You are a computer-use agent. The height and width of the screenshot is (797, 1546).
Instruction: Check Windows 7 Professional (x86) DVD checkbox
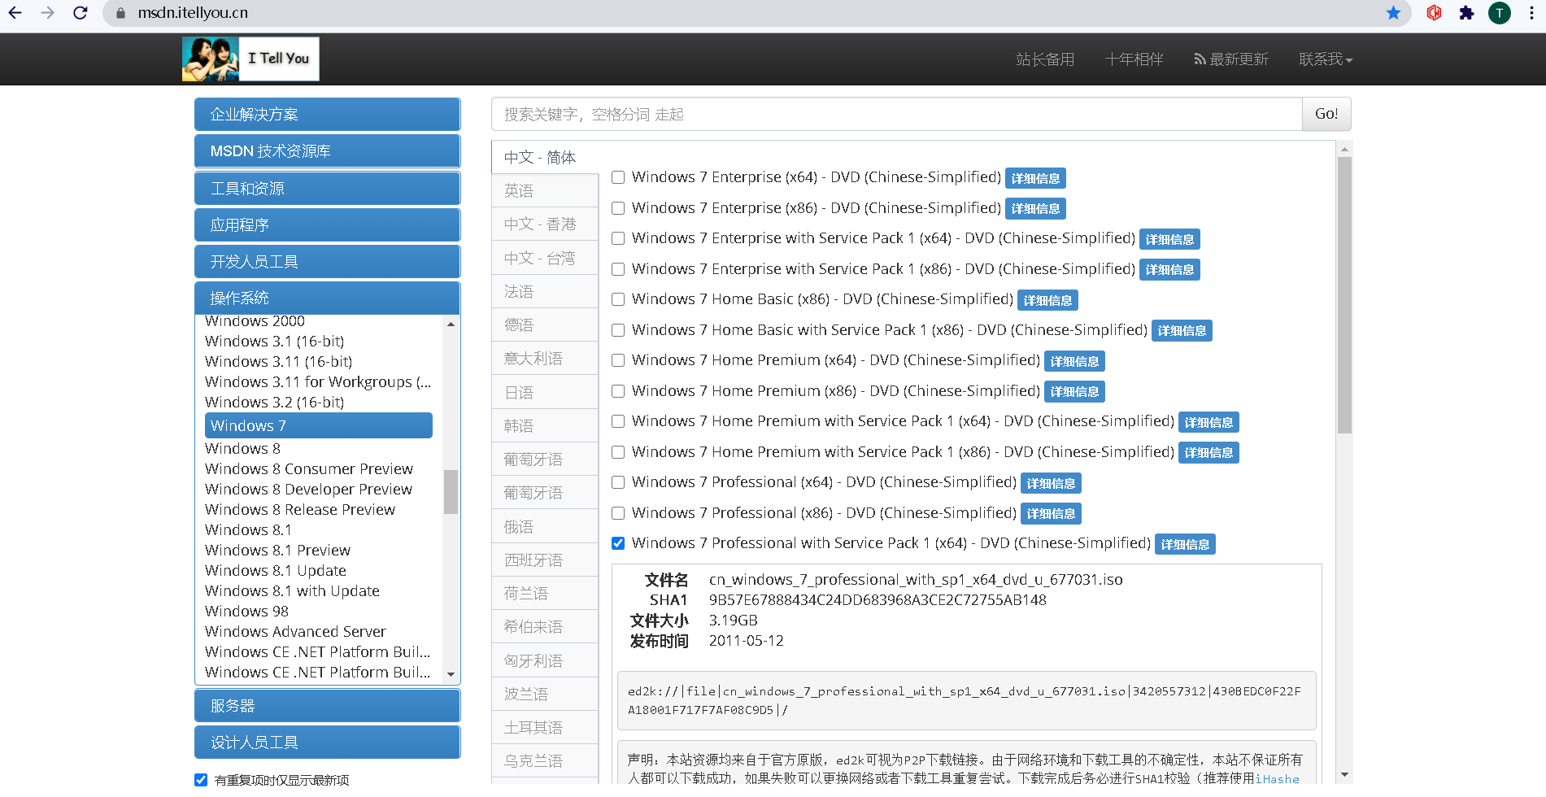618,513
